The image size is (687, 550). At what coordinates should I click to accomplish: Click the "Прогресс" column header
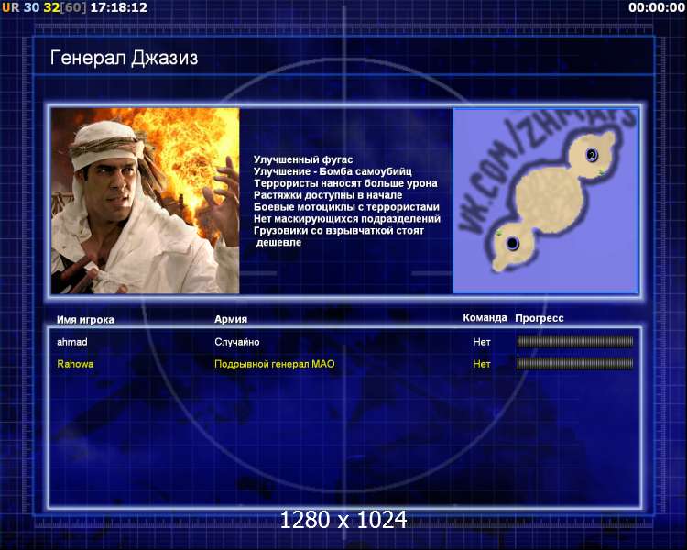tap(540, 318)
